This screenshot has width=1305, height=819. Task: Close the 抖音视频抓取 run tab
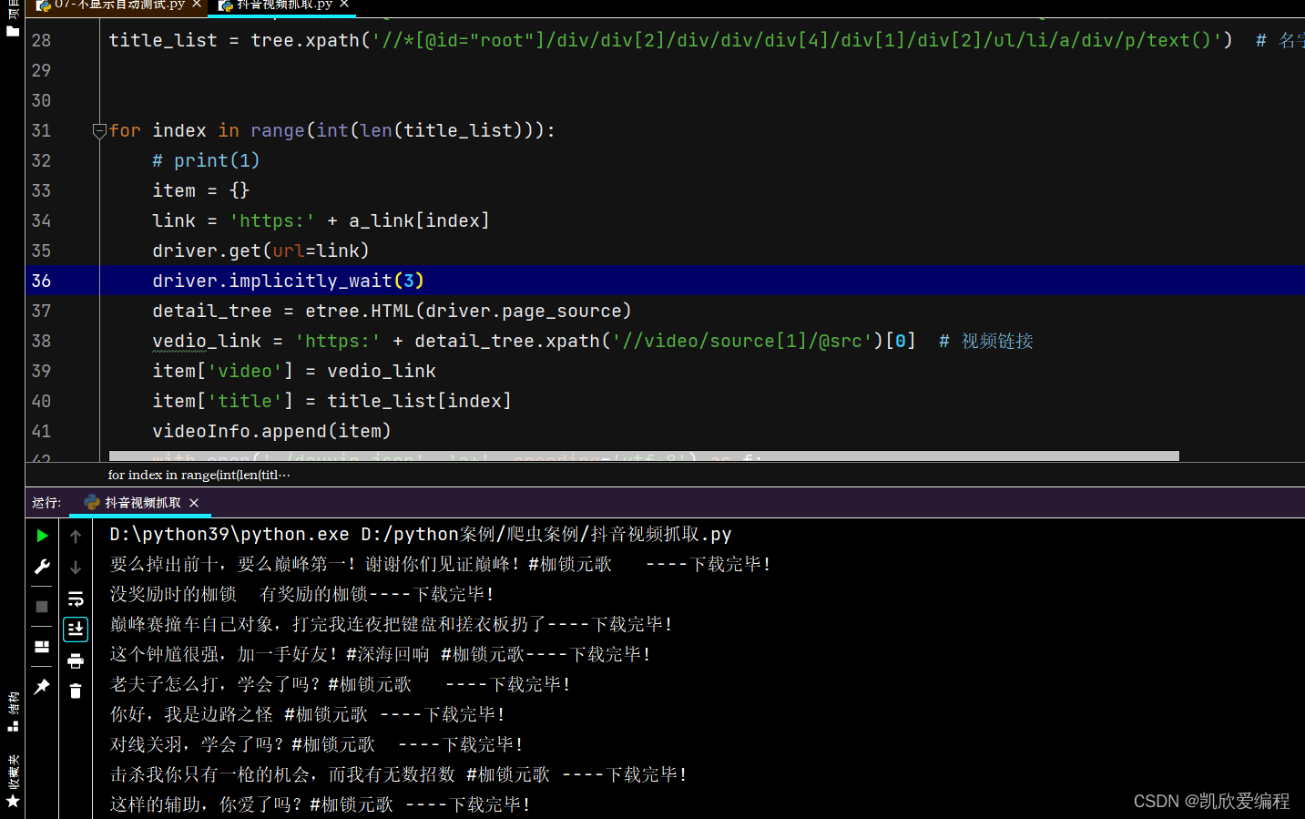tap(194, 503)
